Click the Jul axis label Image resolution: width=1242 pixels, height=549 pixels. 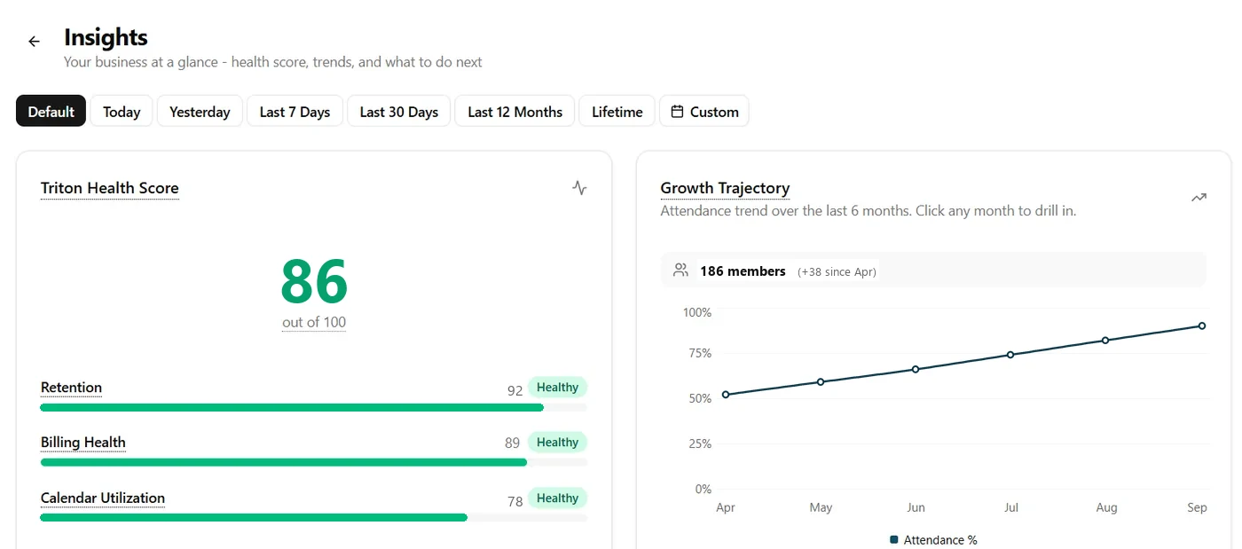(1010, 507)
